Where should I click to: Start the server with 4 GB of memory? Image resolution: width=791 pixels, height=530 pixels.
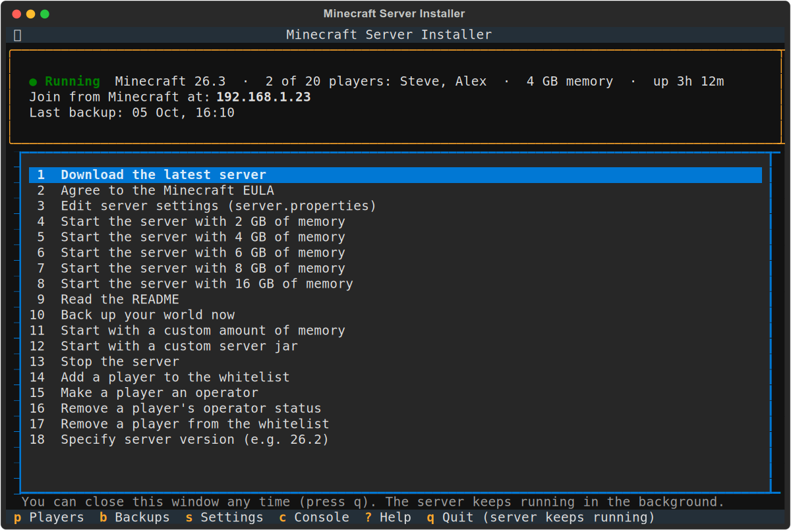(x=395, y=237)
